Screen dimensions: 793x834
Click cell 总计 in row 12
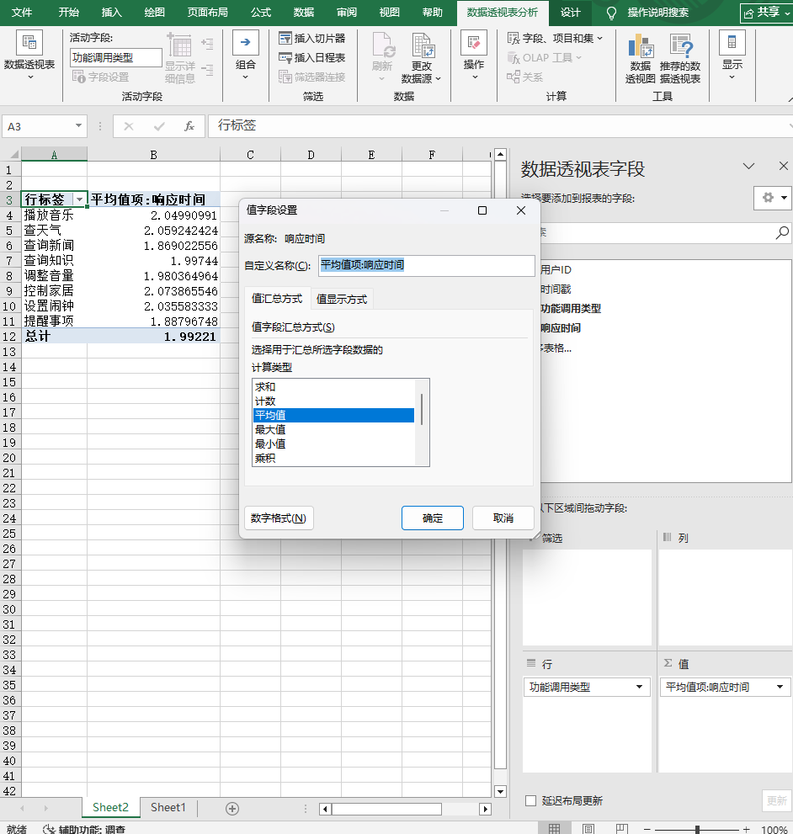[x=54, y=336]
